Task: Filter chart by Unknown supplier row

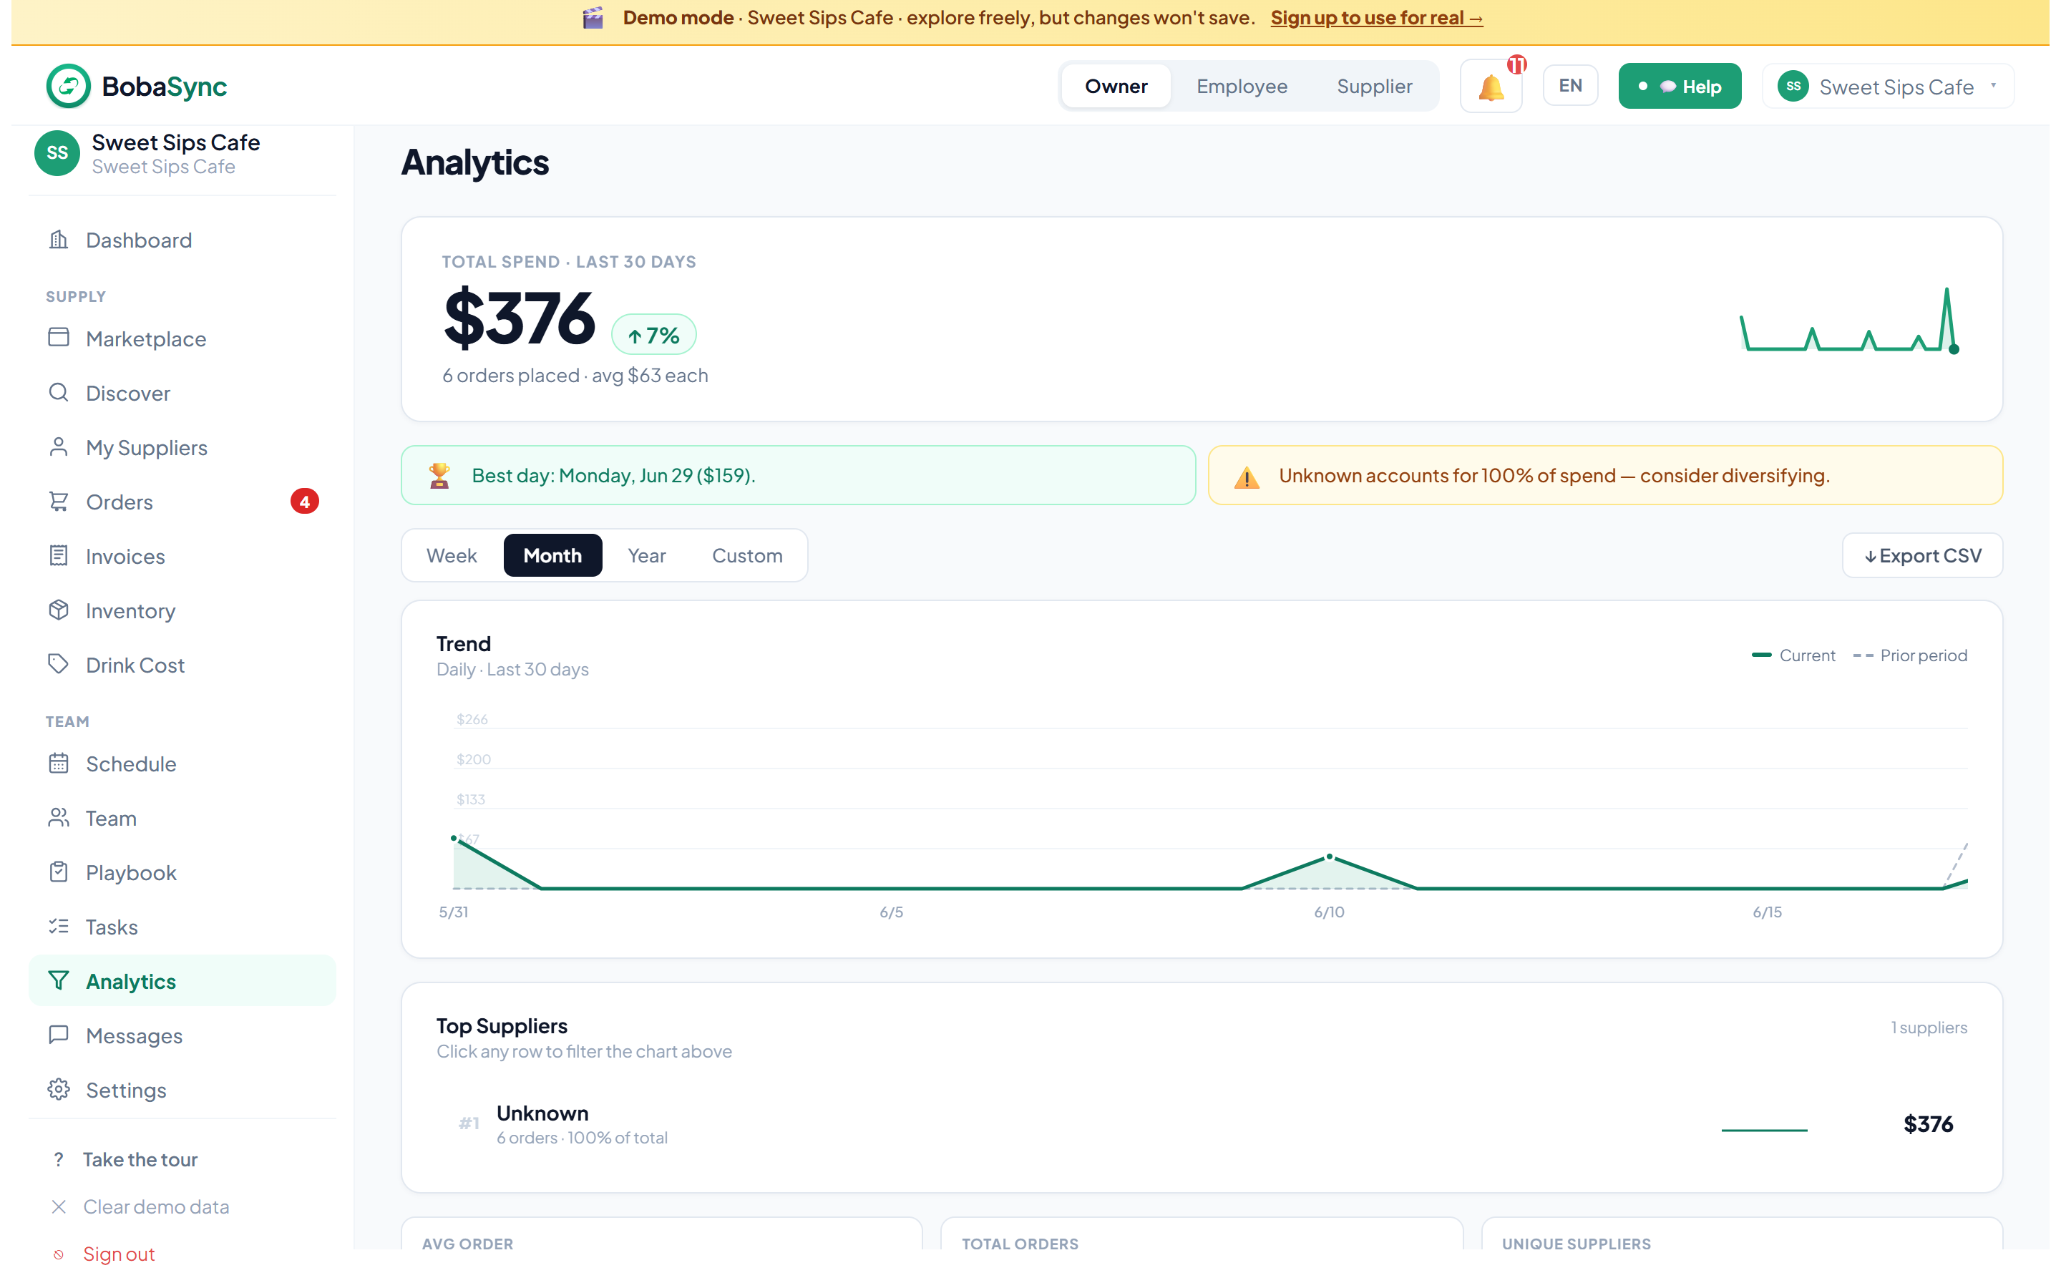Action: [x=1202, y=1124]
